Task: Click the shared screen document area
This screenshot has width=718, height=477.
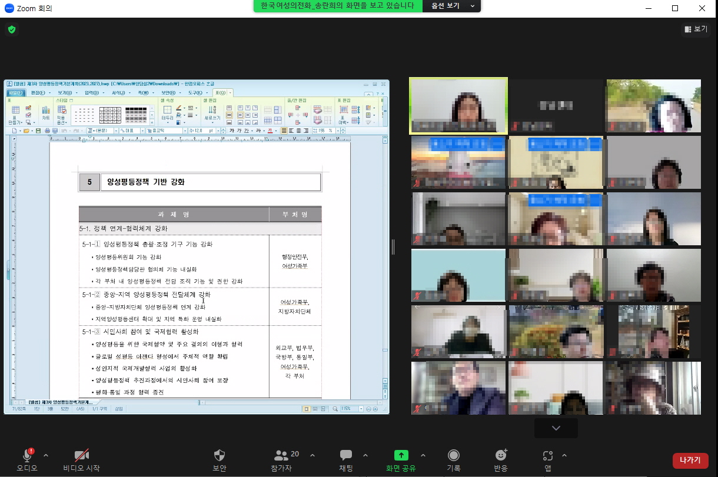Action: click(x=200, y=282)
